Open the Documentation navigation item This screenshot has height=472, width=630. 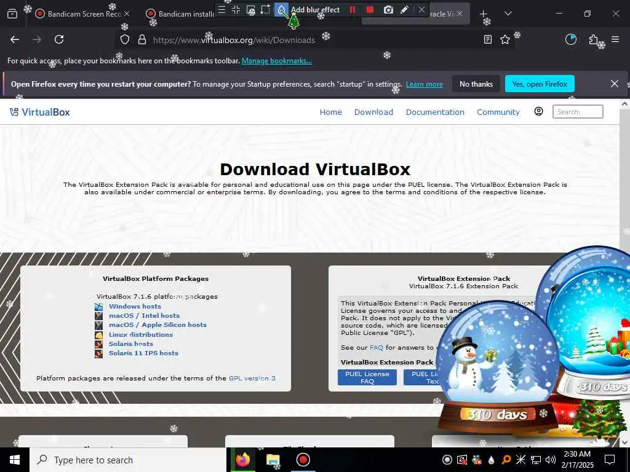(435, 112)
